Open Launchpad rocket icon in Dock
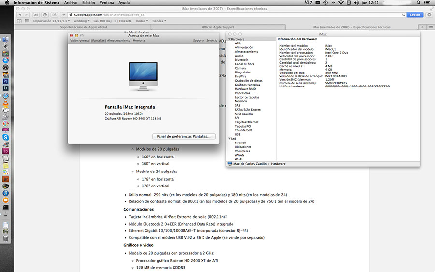 pyautogui.click(x=5, y=46)
